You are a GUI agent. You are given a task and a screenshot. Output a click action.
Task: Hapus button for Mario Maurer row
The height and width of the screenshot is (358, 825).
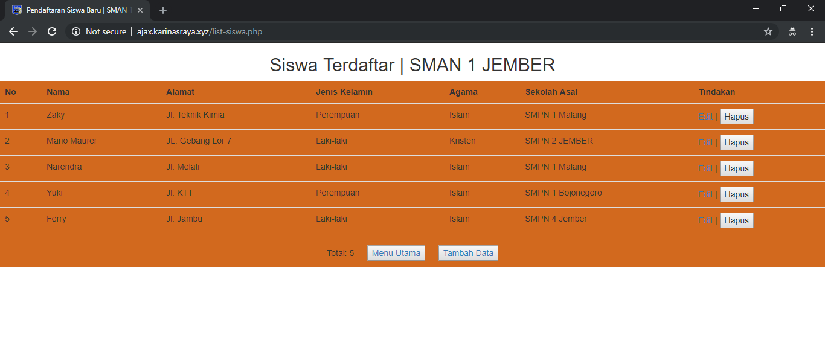click(736, 142)
